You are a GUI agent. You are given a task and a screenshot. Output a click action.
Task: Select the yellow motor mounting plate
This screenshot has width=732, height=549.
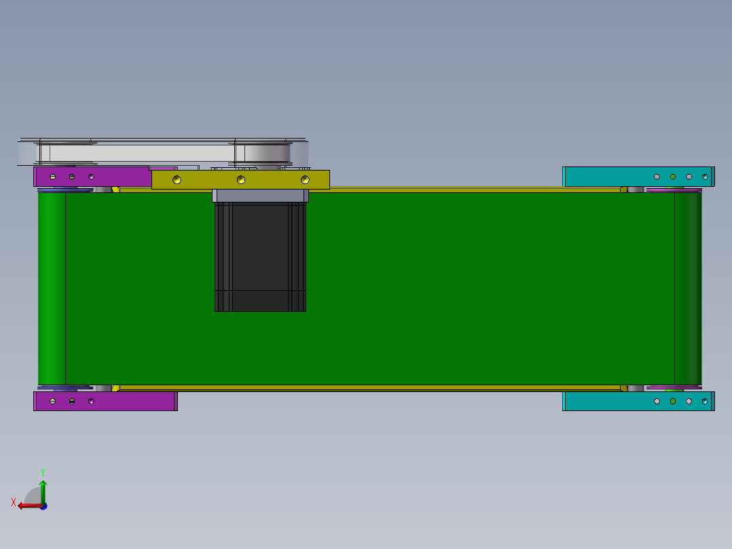pyautogui.click(x=240, y=179)
